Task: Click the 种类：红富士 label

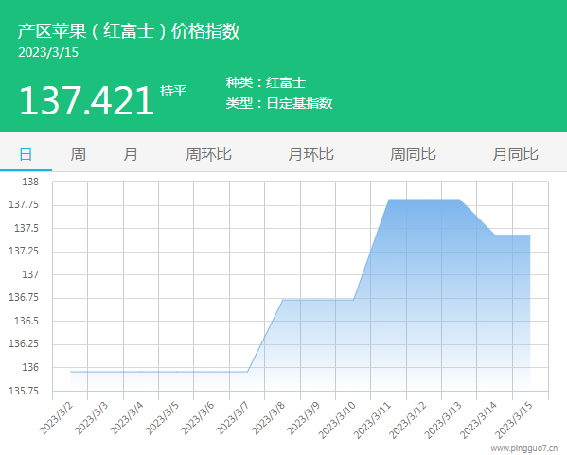Action: (x=266, y=82)
